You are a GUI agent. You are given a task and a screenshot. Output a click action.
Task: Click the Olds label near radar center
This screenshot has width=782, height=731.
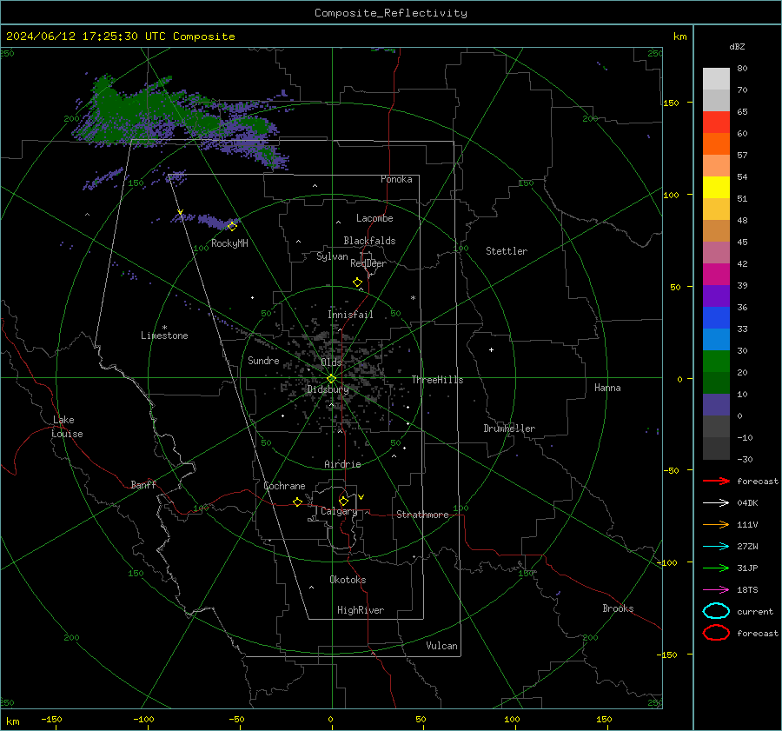point(331,362)
